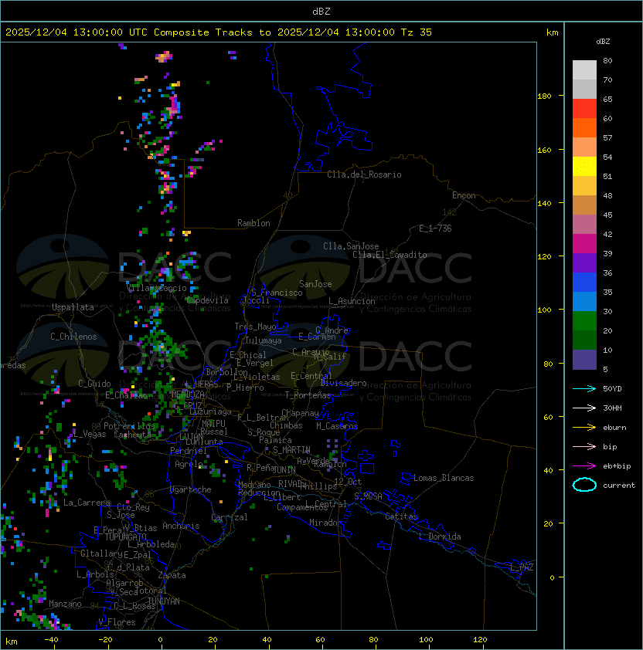Click the 'C_Guido' place label
This screenshot has width=643, height=650.
(94, 384)
